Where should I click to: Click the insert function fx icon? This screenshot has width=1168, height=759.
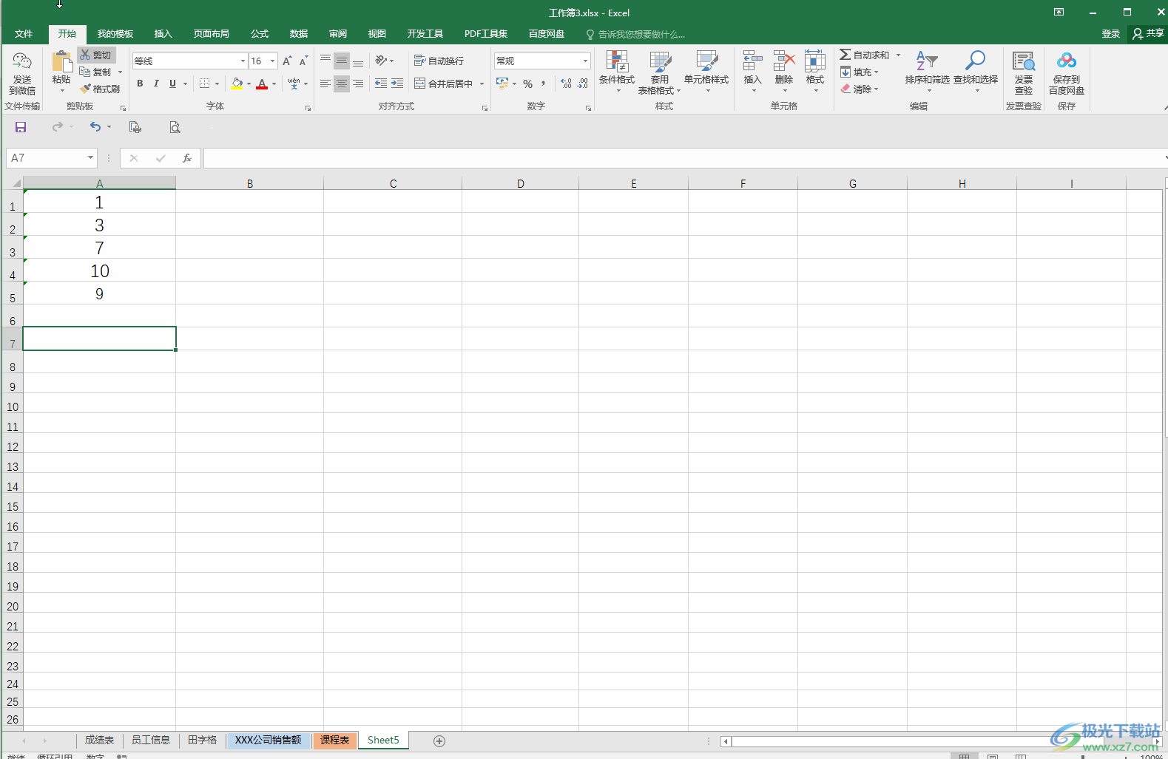tap(187, 158)
